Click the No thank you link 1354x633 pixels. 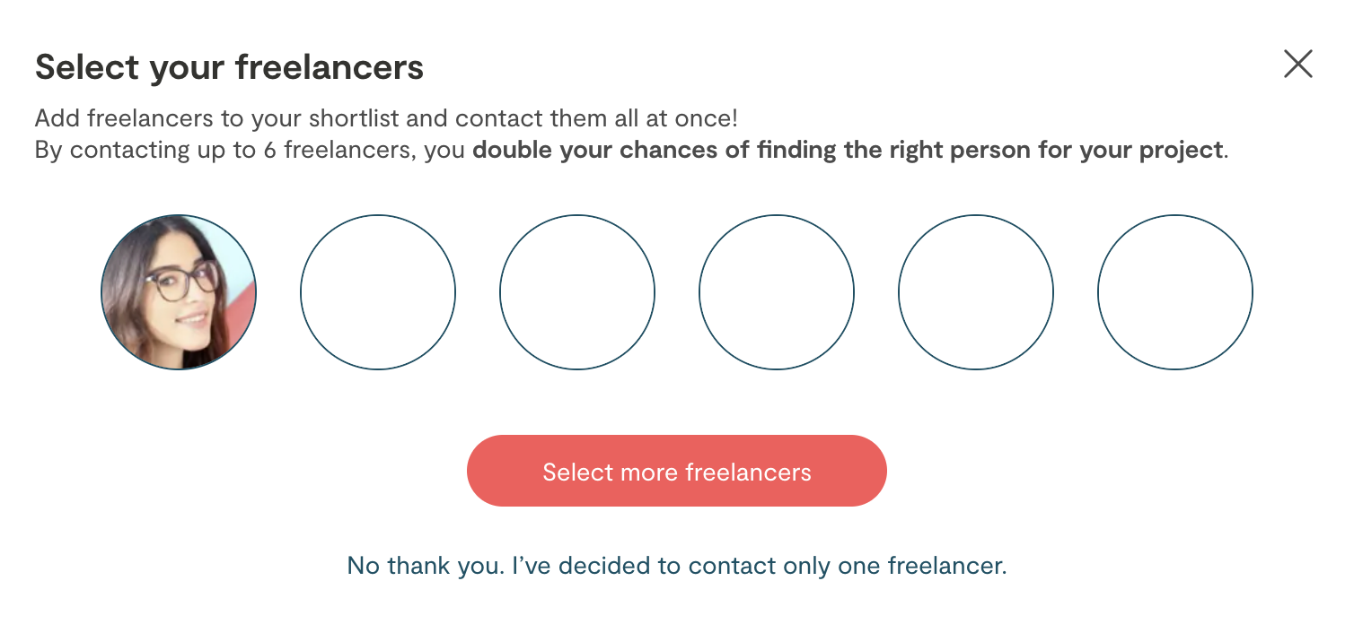tap(677, 566)
